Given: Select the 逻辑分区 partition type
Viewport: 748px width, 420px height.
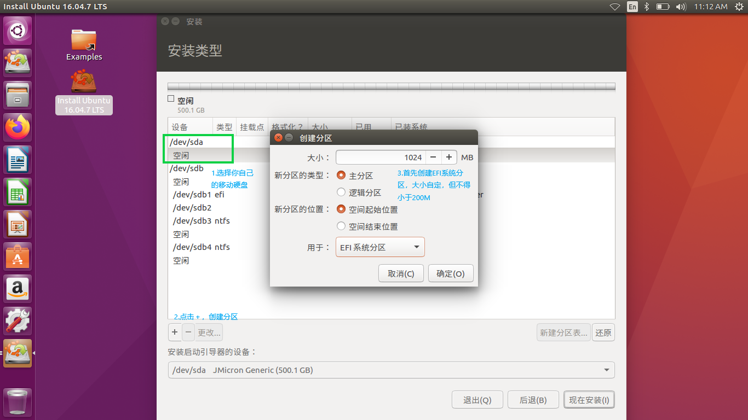Looking at the screenshot, I should click(x=341, y=192).
